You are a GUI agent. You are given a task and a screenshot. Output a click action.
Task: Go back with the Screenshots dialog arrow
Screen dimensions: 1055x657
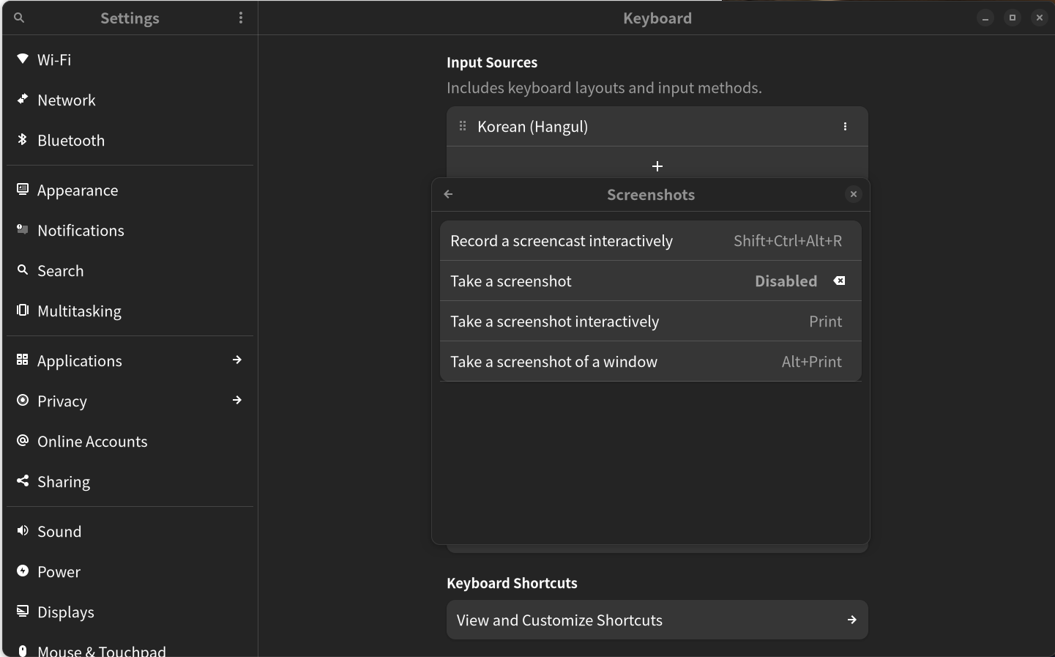(449, 194)
